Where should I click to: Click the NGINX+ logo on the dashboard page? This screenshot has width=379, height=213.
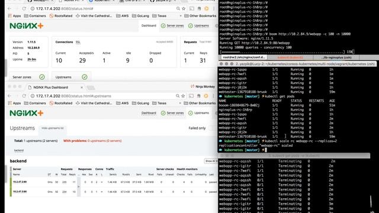27,25
